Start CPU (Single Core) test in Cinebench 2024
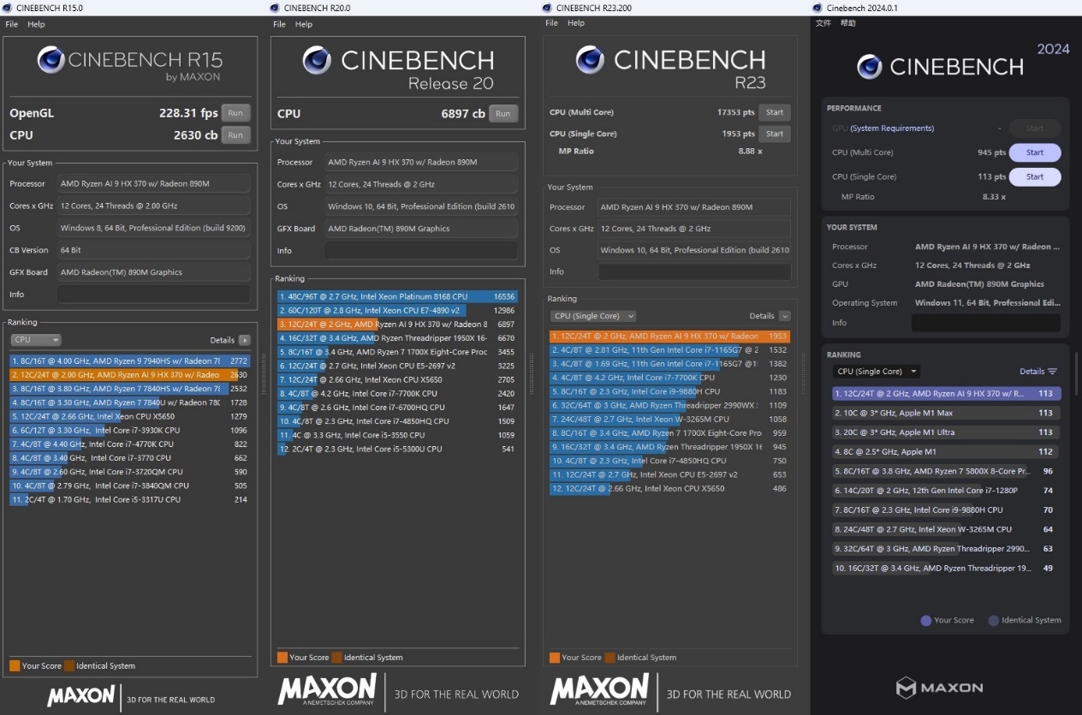The width and height of the screenshot is (1082, 715). [1035, 176]
